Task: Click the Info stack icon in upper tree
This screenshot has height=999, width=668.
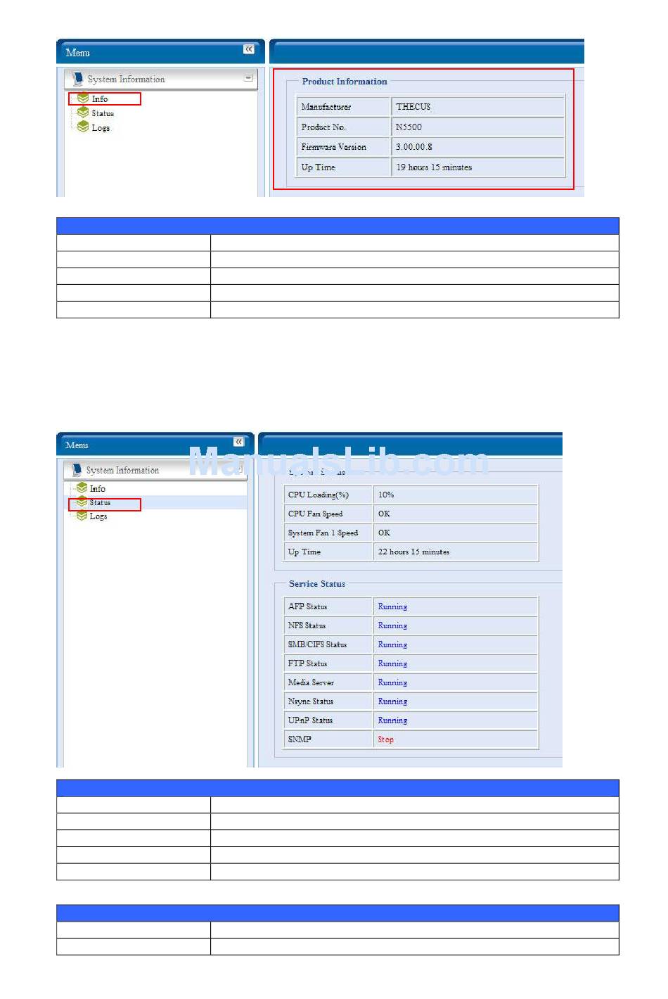Action: [x=83, y=98]
